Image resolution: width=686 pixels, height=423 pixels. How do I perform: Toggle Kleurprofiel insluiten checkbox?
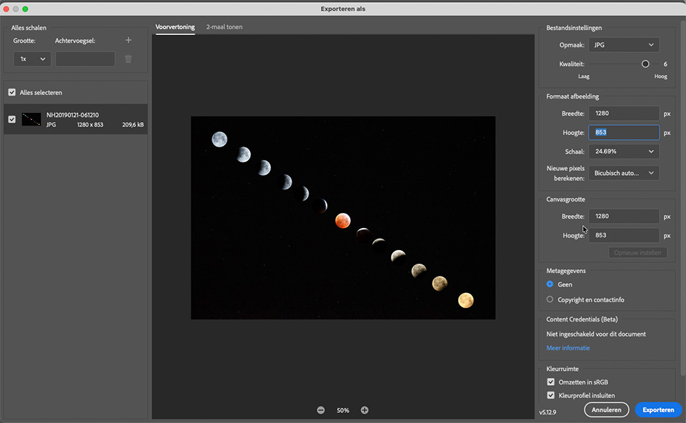[x=550, y=395]
